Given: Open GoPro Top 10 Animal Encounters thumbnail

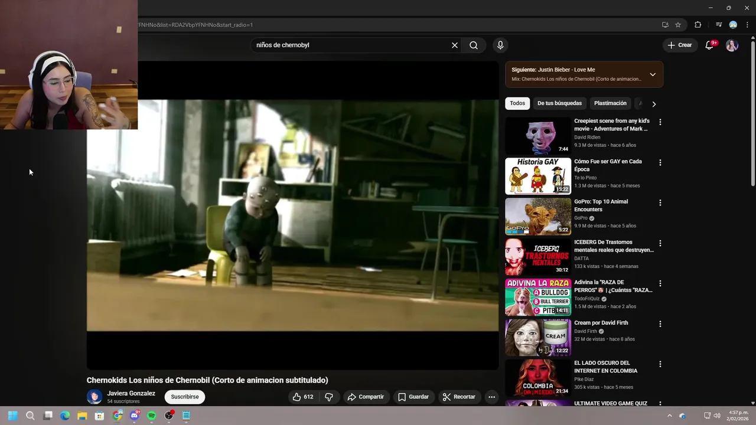Looking at the screenshot, I should 538,216.
